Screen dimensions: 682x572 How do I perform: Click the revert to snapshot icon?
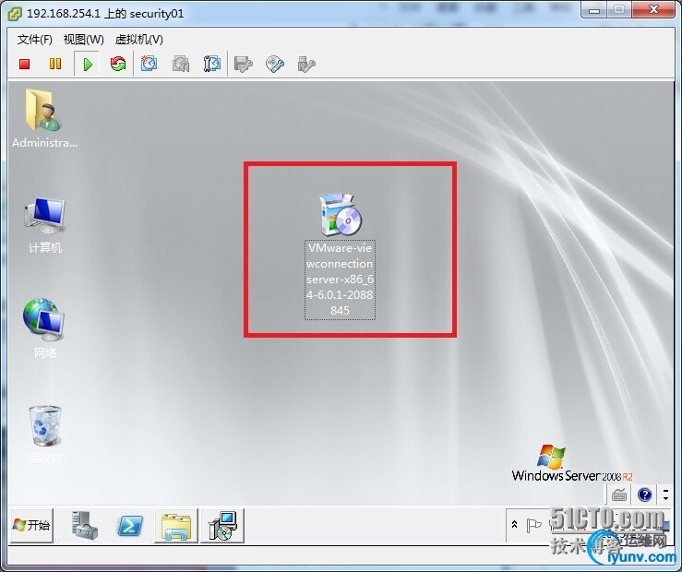[181, 64]
